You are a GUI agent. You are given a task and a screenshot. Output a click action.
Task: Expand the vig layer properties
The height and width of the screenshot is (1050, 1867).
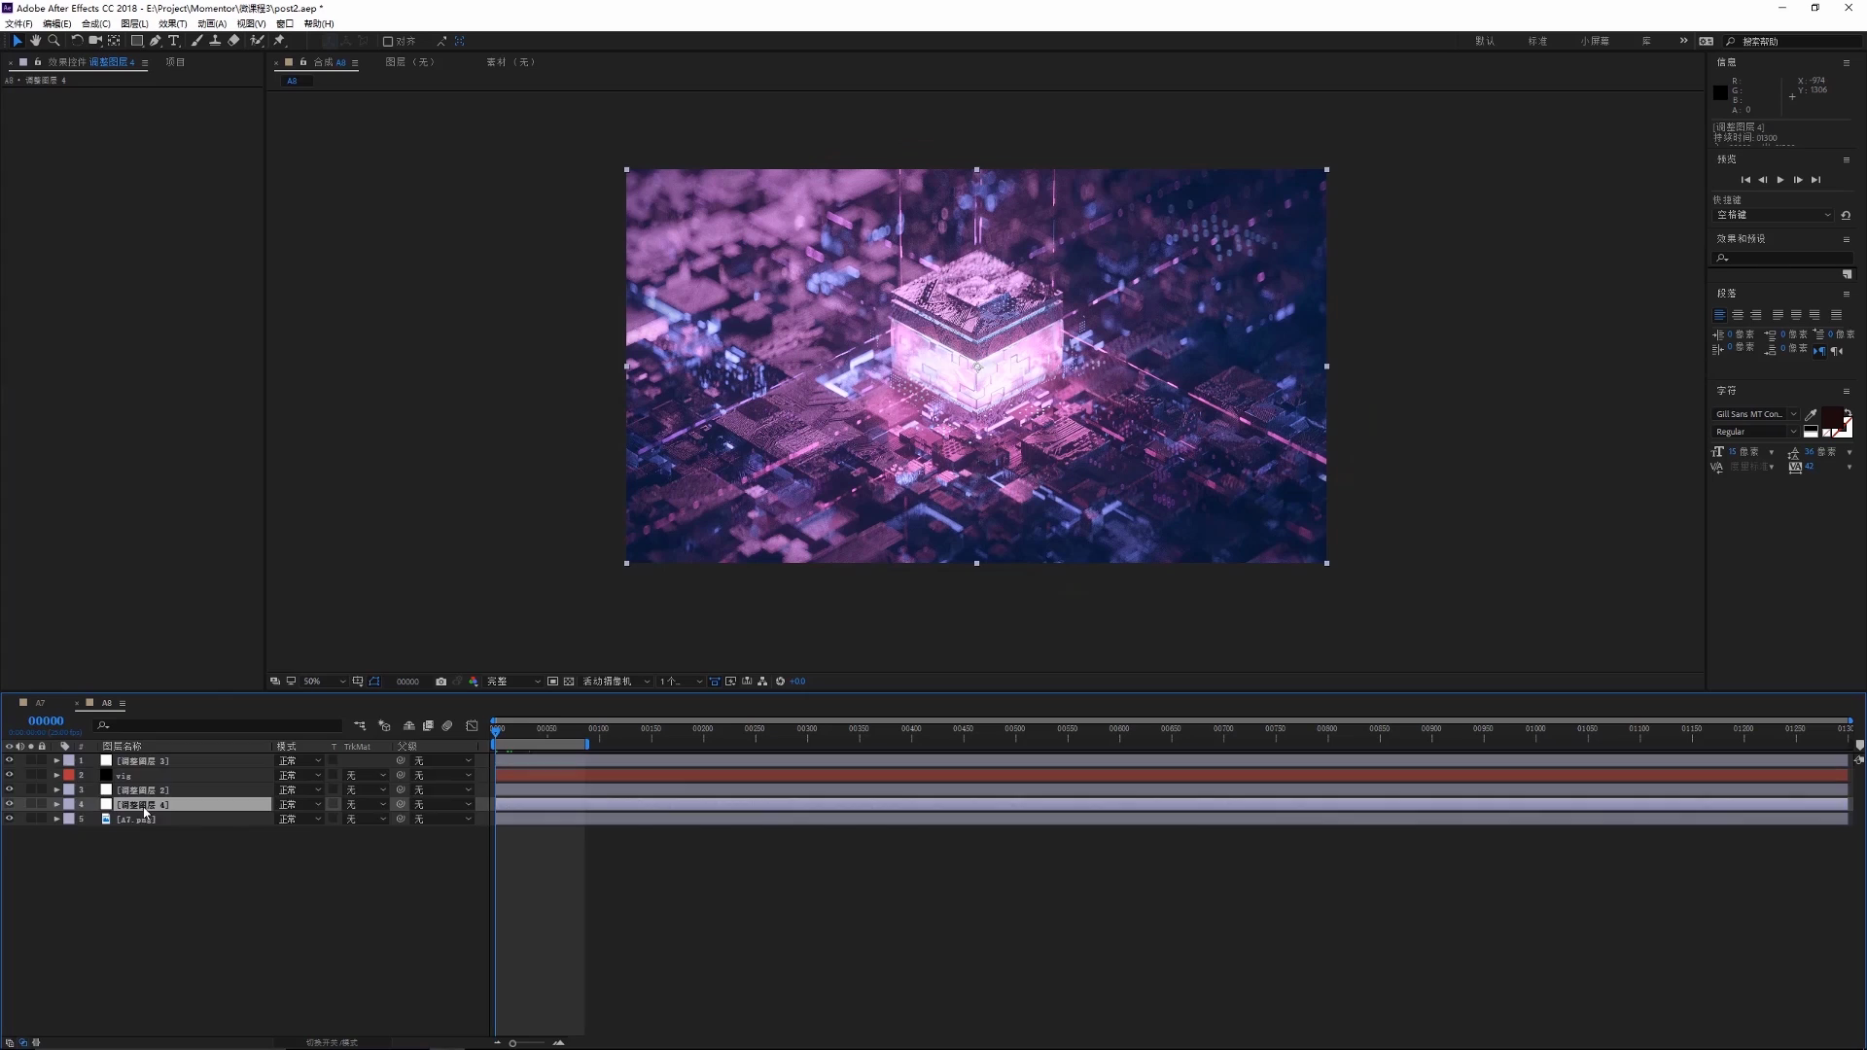click(56, 776)
